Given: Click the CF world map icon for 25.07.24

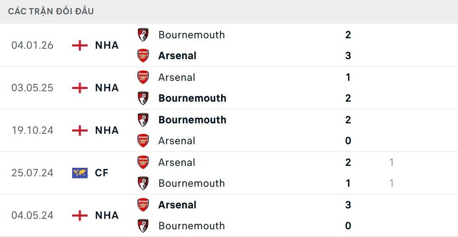Looking at the screenshot, I should (x=79, y=172).
